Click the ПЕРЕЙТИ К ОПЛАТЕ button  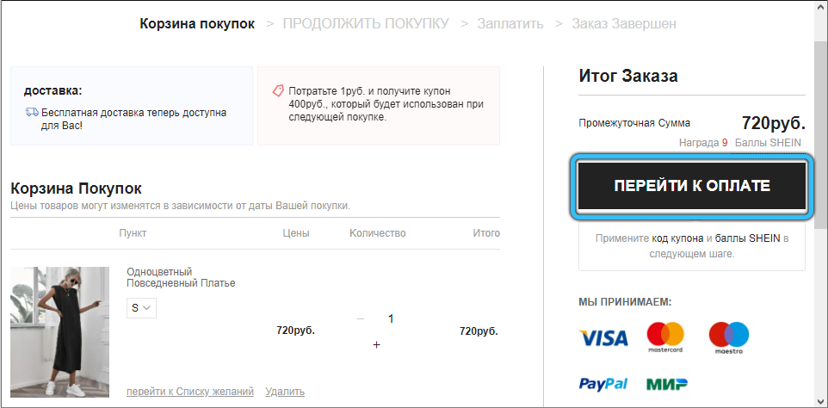[692, 186]
